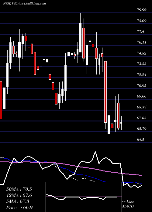Click the 72.24 price axis label
The image size is (152, 212).
(142, 75)
